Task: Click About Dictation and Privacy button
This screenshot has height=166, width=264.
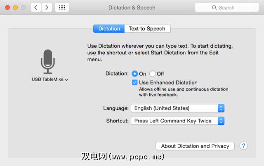Action: pyautogui.click(x=195, y=146)
